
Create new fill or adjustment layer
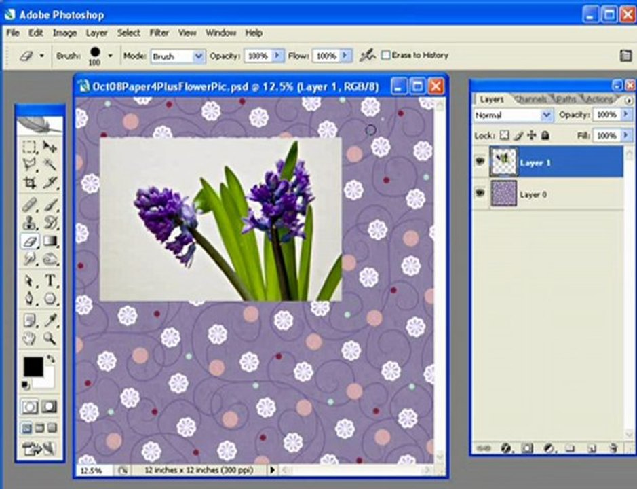549,448
